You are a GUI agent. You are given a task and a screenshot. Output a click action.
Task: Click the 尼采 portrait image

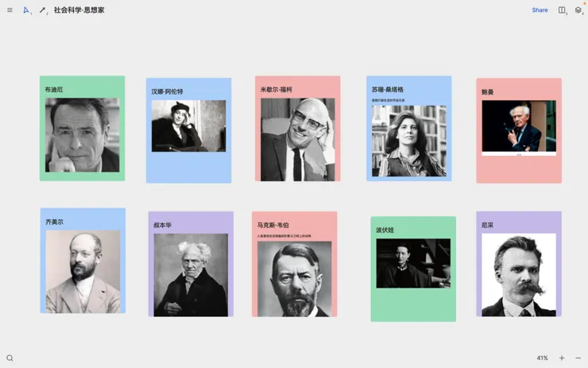(x=519, y=275)
